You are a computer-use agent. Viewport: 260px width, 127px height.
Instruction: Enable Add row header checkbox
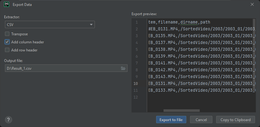point(7,50)
